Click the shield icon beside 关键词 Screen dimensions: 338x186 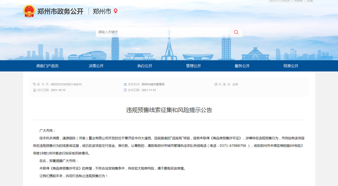[216, 84]
